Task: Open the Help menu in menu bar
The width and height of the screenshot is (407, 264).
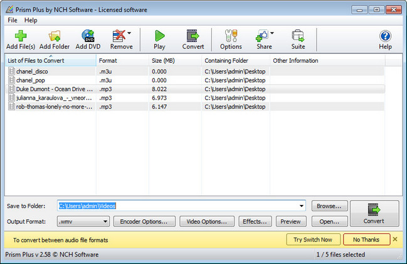Action: click(31, 20)
